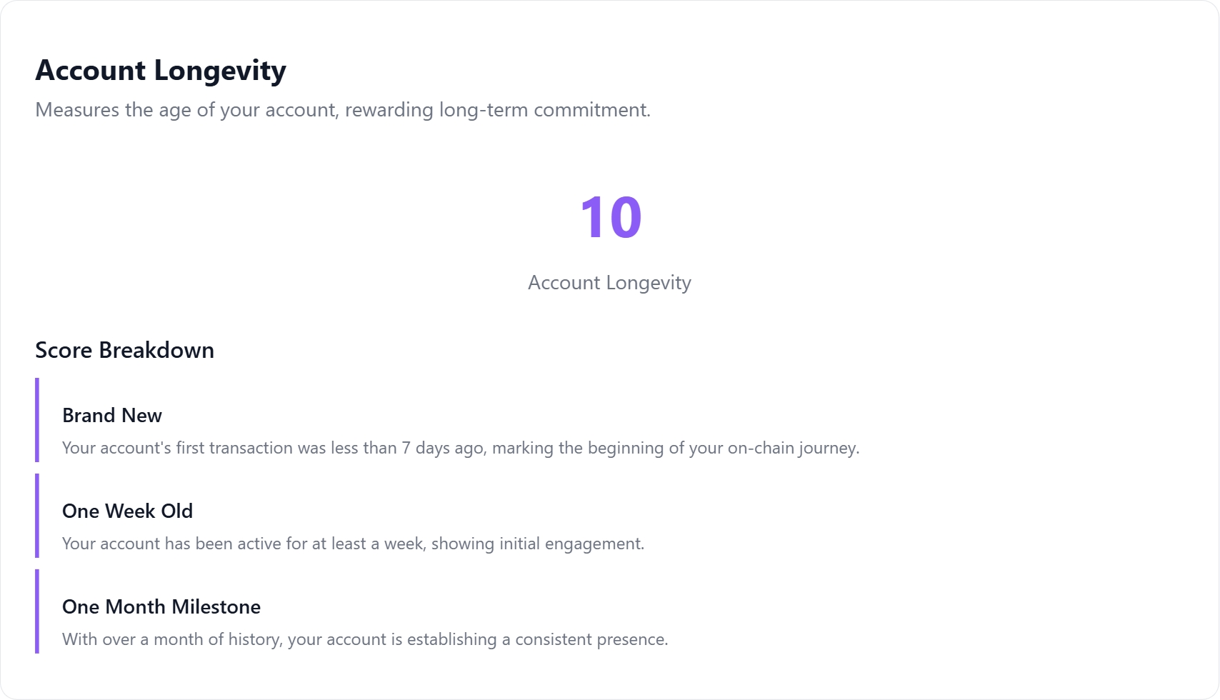Viewport: 1220px width, 700px height.
Task: Click the purple bar beside Brand New
Action: (x=37, y=420)
